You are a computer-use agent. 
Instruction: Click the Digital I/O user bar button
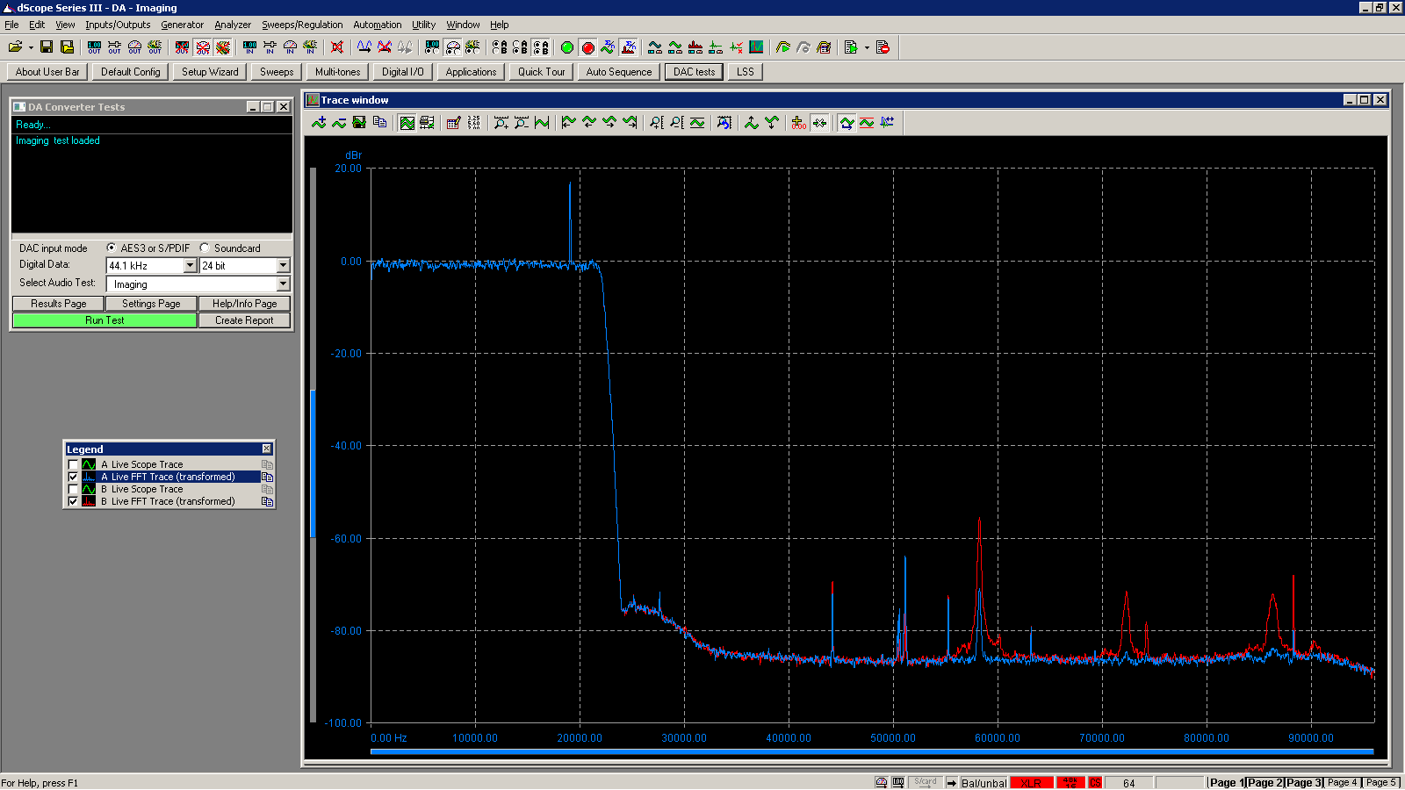[403, 72]
